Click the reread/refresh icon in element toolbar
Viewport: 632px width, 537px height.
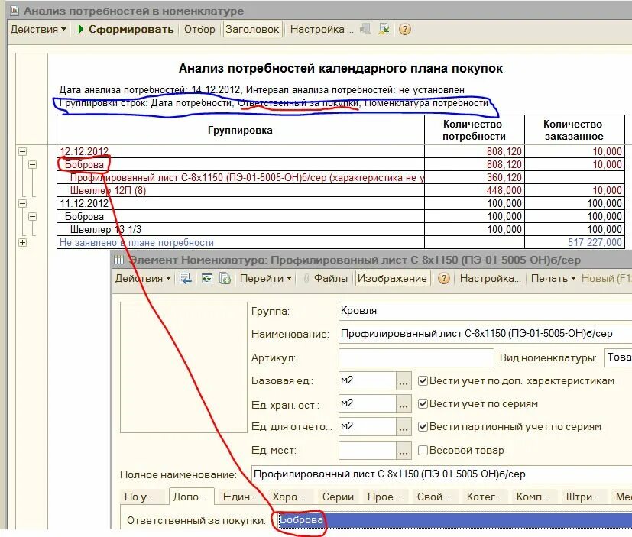tap(207, 278)
